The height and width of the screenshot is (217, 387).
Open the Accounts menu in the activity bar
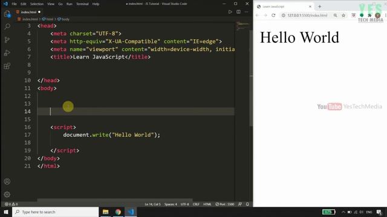pyautogui.click(x=7, y=181)
